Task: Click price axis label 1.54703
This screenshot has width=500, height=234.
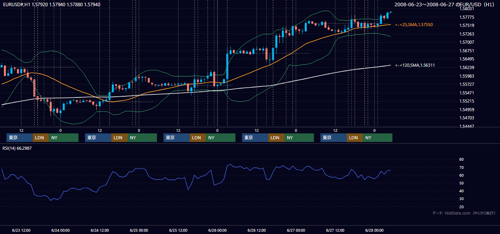Action: (x=467, y=118)
